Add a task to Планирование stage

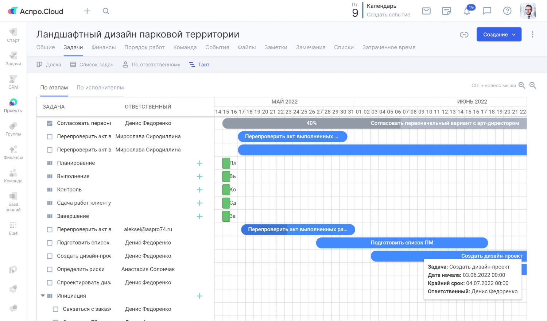tap(199, 163)
